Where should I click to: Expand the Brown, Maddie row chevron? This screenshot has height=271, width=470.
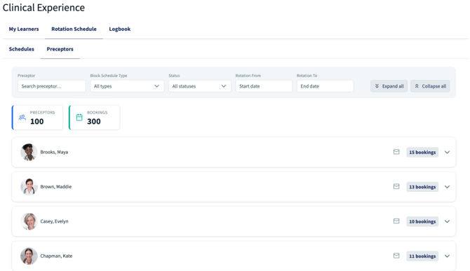(447, 187)
